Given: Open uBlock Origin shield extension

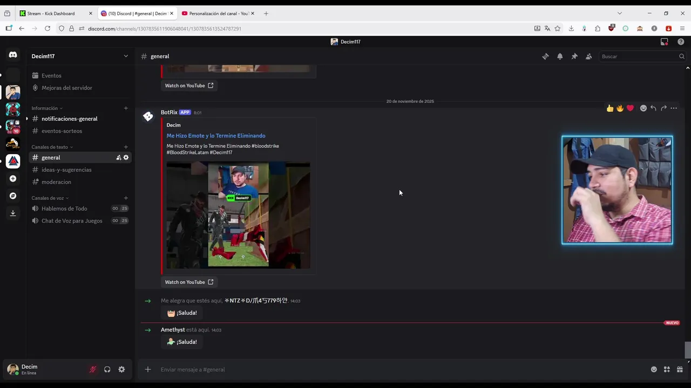Looking at the screenshot, I should click(611, 28).
